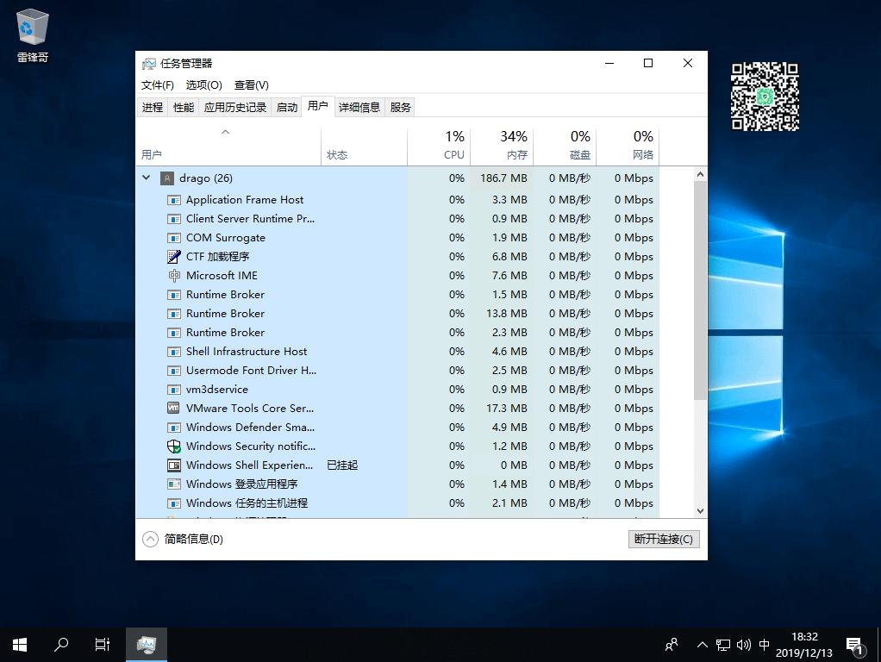Click the Windows Security notification shield icon
The image size is (881, 662).
tap(173, 447)
